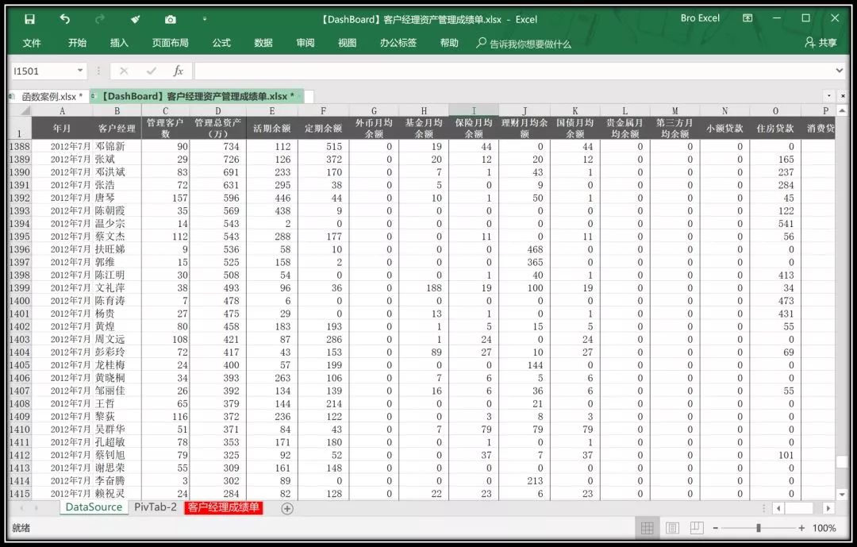Open the 办公标签 ribbon tab

pyautogui.click(x=398, y=43)
